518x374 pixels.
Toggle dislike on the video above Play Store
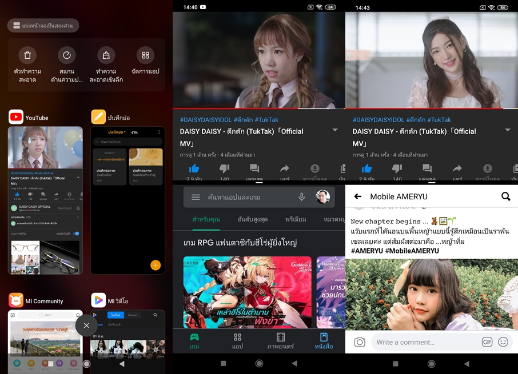pyautogui.click(x=224, y=168)
